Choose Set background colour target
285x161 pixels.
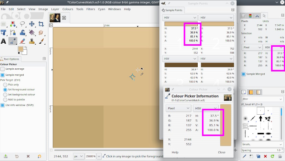[x=5, y=94]
